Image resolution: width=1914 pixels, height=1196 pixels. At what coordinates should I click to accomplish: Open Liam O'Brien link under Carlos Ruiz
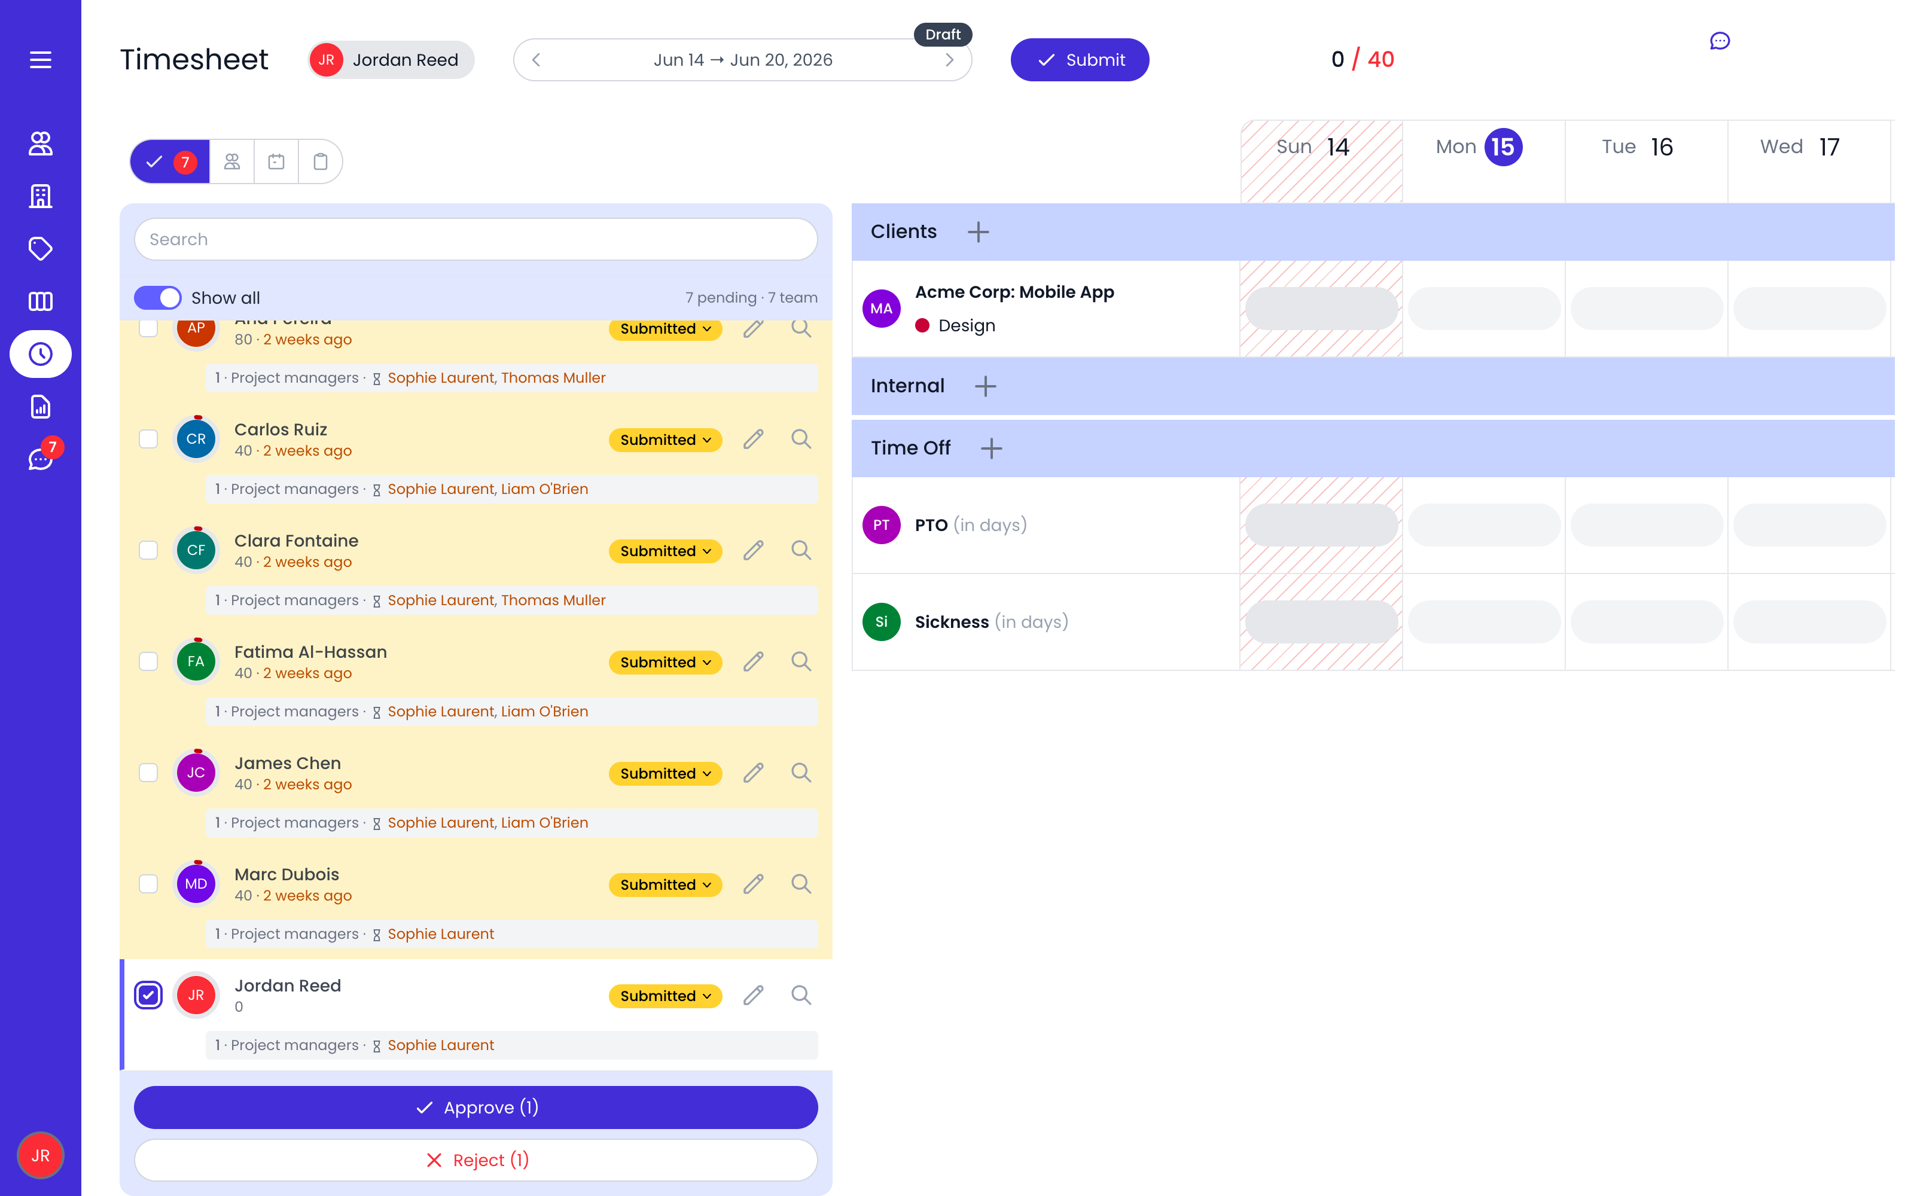point(544,489)
